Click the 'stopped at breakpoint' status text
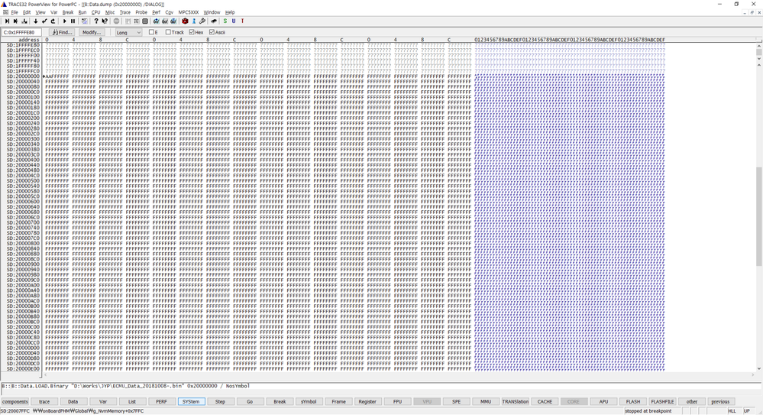Viewport: 763px width, 415px height. [x=648, y=411]
